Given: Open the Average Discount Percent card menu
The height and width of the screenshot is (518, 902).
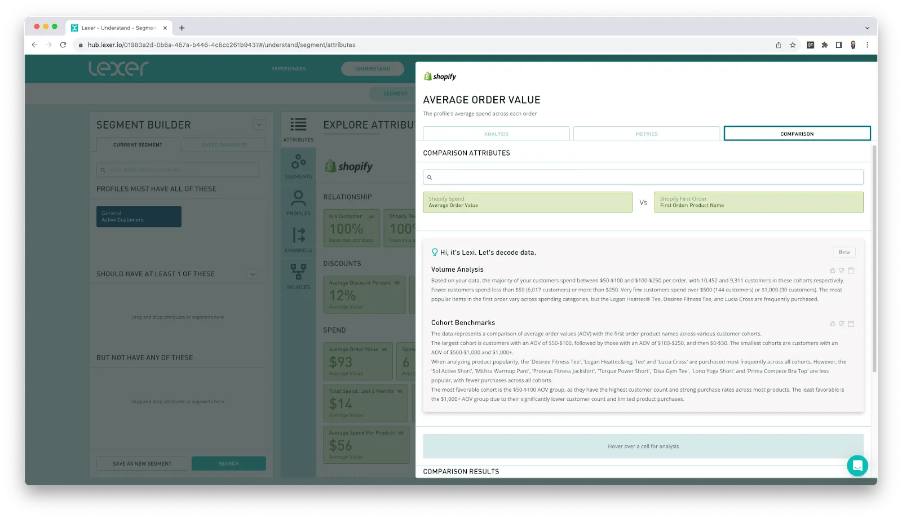Looking at the screenshot, I should (x=397, y=283).
